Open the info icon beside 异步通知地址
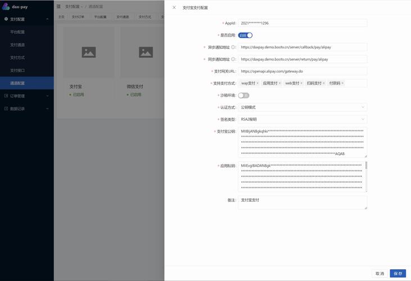 pos(233,47)
